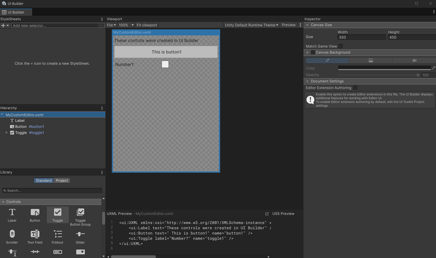Click the 'These controls were created' label in canvas

click(156, 41)
